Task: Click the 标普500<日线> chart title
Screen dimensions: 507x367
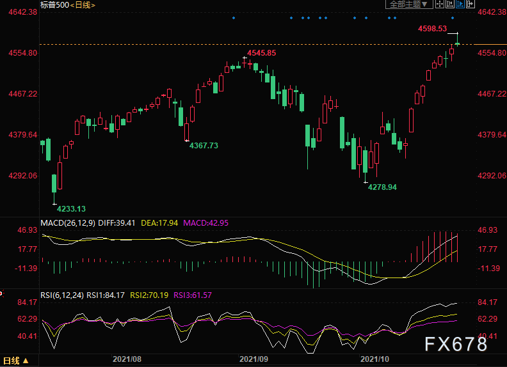Action: tap(68, 5)
